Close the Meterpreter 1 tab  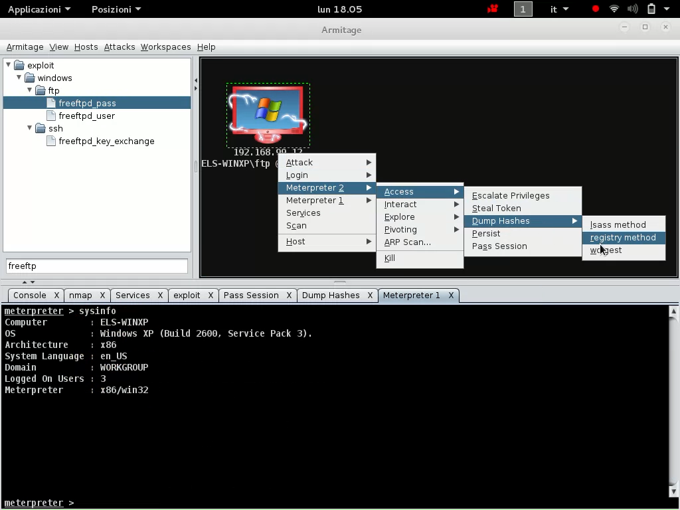coord(451,296)
